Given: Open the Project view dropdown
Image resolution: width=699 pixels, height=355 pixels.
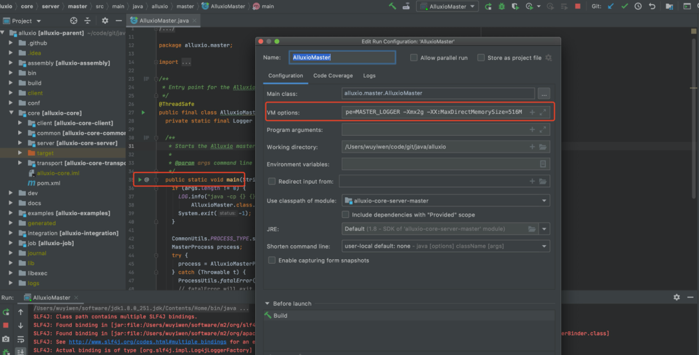Looking at the screenshot, I should coord(22,21).
